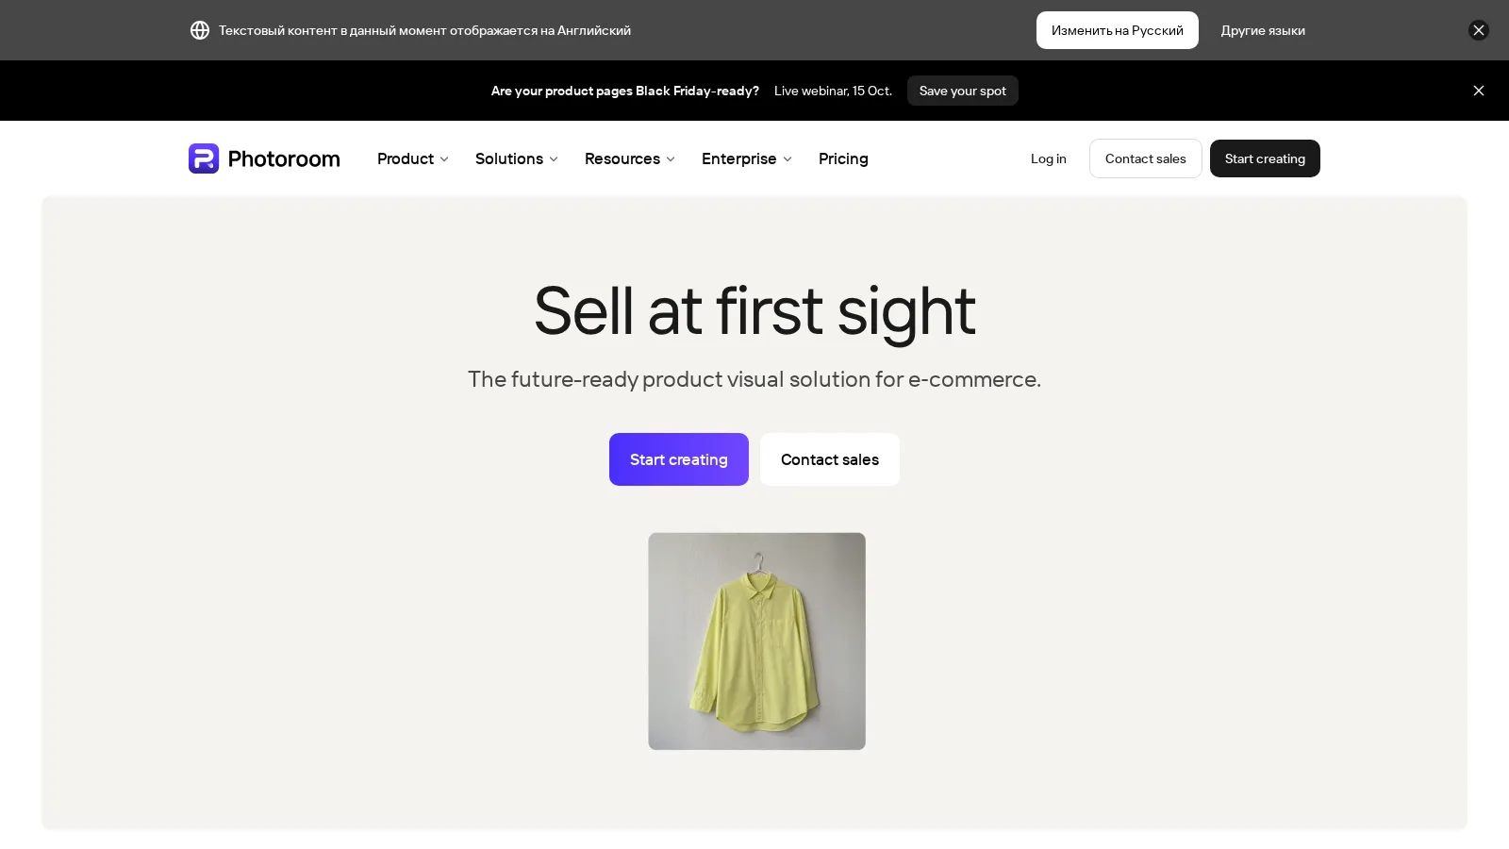Viewport: 1509px width, 849px height.
Task: Click the Photoroom logo icon
Action: coord(204,158)
